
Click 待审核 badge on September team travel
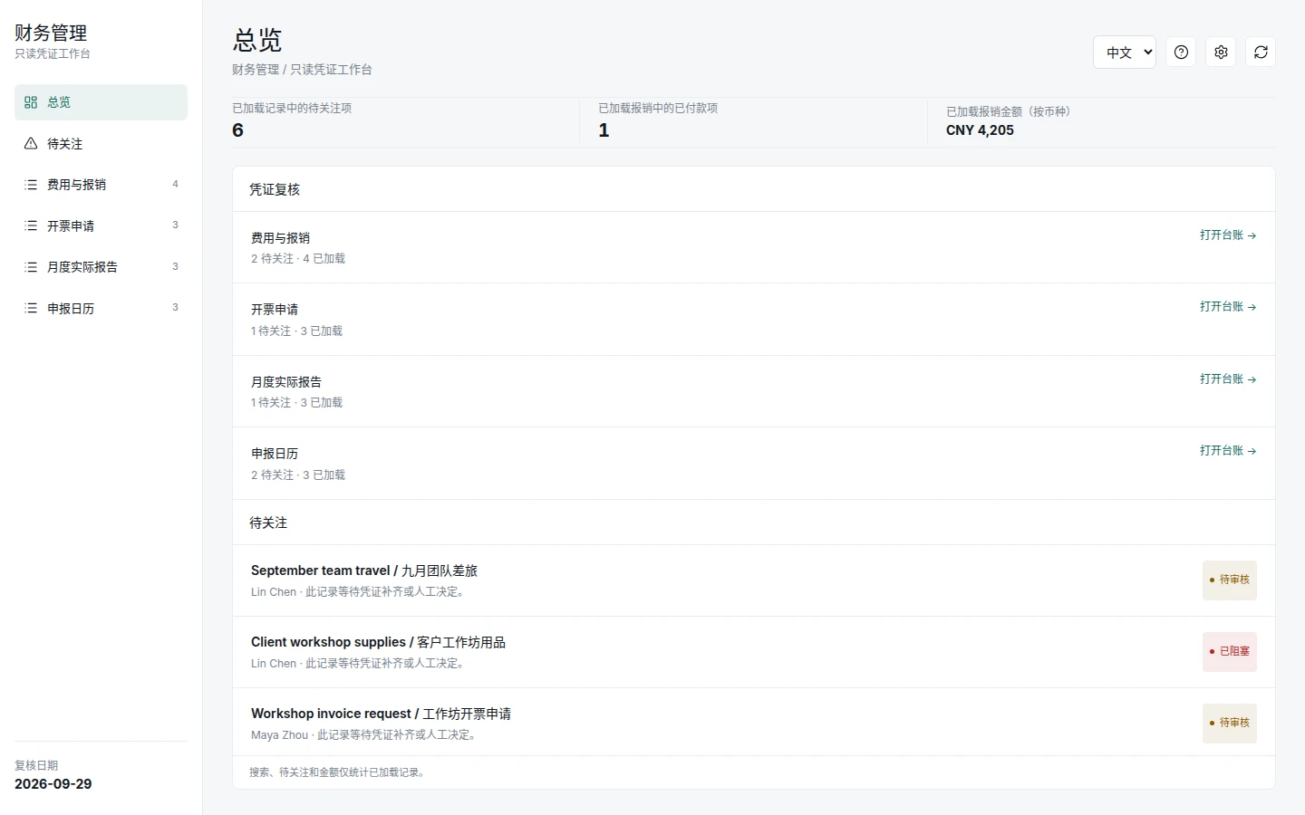1230,580
